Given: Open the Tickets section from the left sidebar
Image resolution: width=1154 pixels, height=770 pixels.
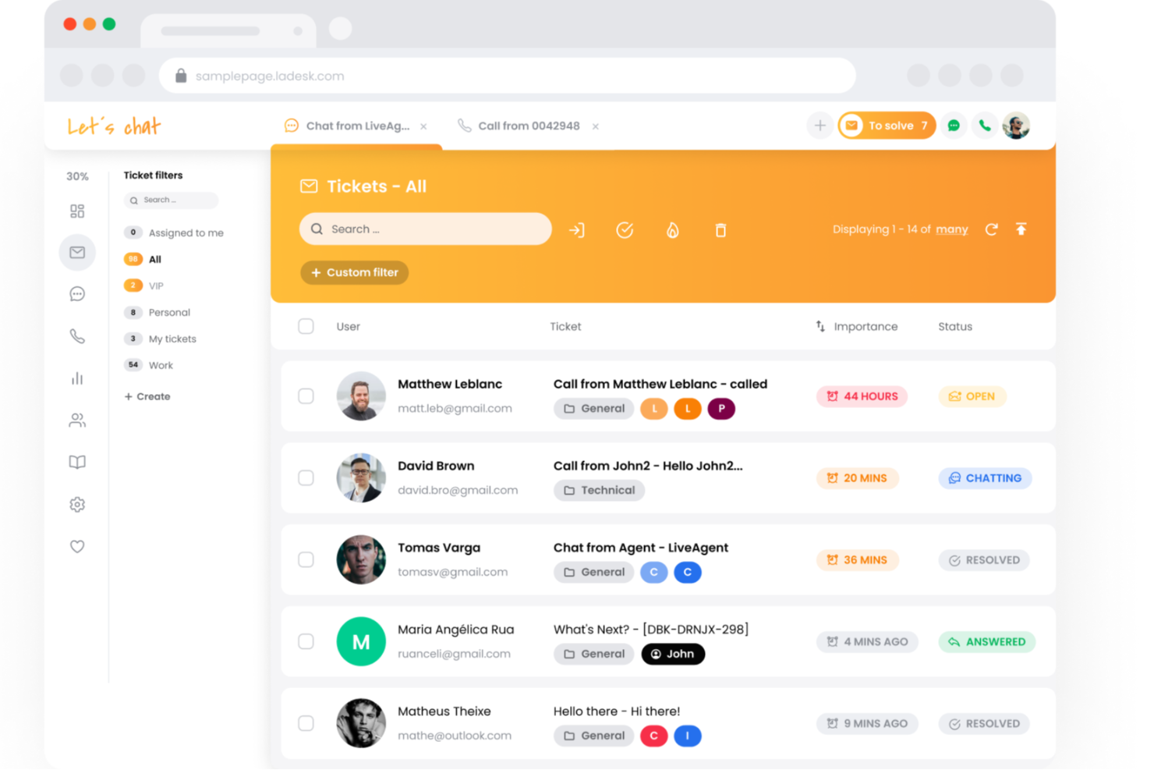Looking at the screenshot, I should click(77, 252).
